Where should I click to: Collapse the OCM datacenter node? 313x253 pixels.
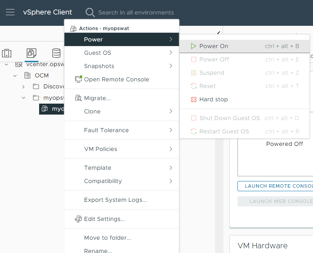15,75
